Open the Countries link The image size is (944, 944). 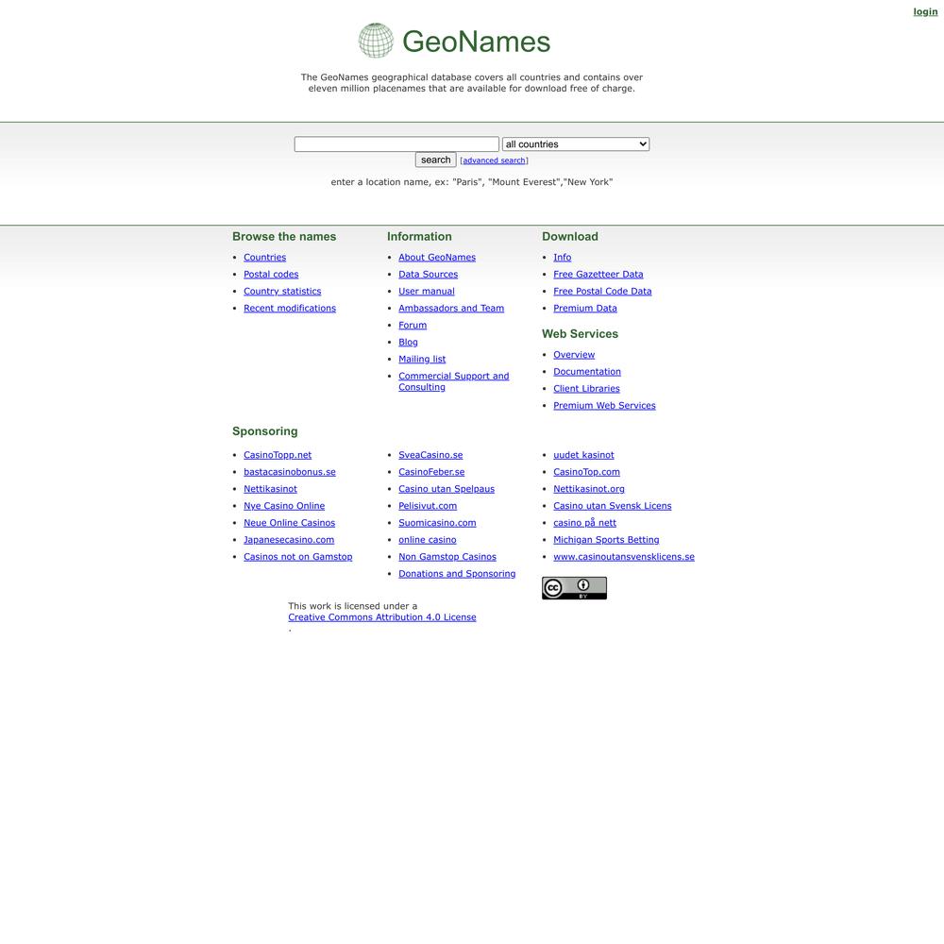pos(265,257)
